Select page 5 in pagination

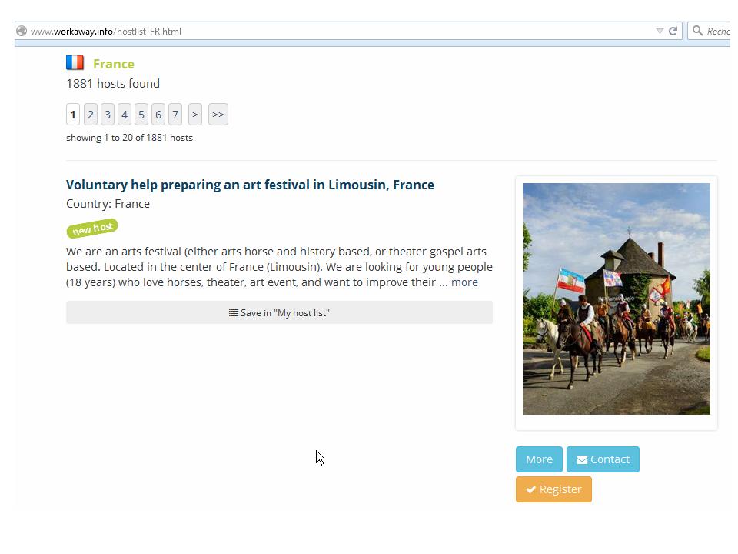(141, 115)
